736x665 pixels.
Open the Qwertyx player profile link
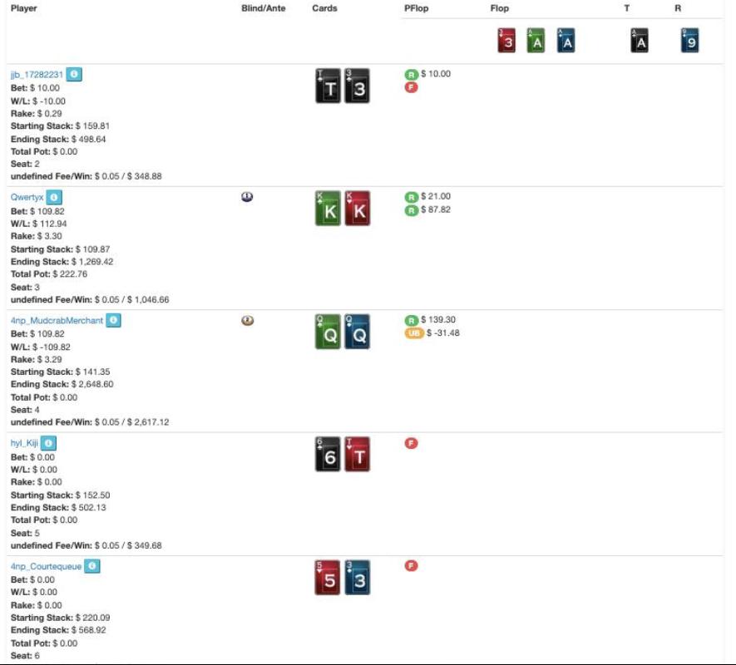[x=27, y=198]
